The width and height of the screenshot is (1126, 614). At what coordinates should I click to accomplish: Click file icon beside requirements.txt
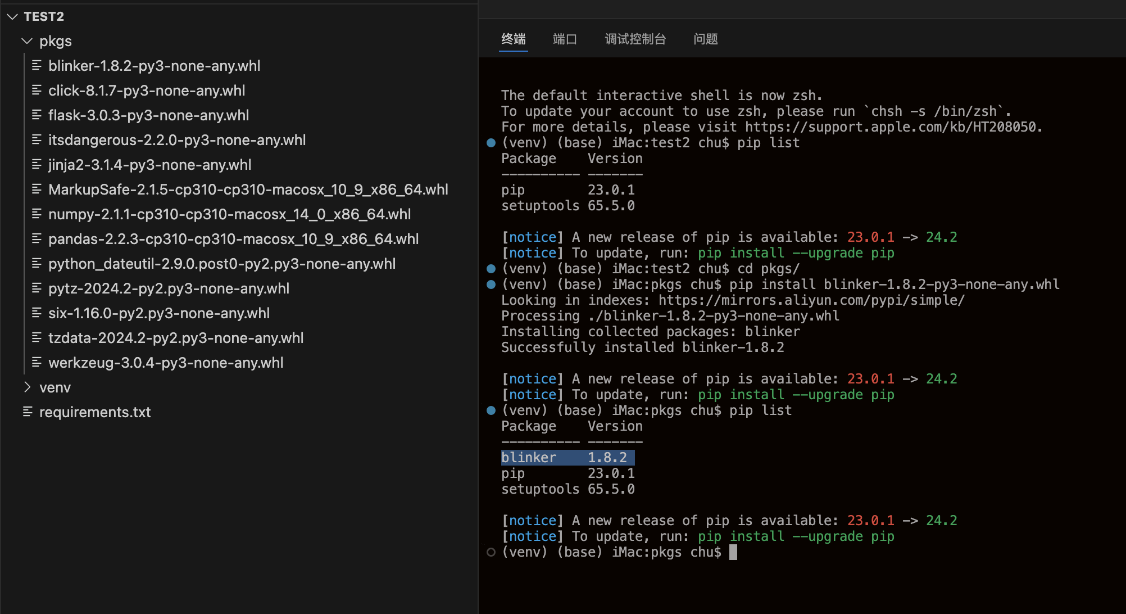(28, 412)
